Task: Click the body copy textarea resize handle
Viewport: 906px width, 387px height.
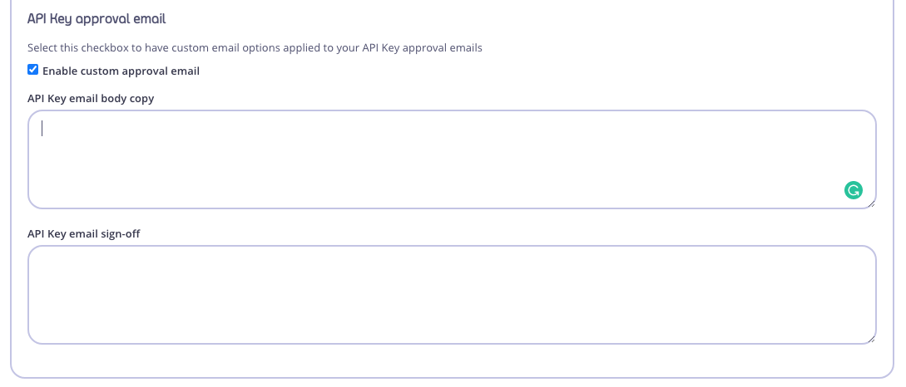Action: click(871, 203)
